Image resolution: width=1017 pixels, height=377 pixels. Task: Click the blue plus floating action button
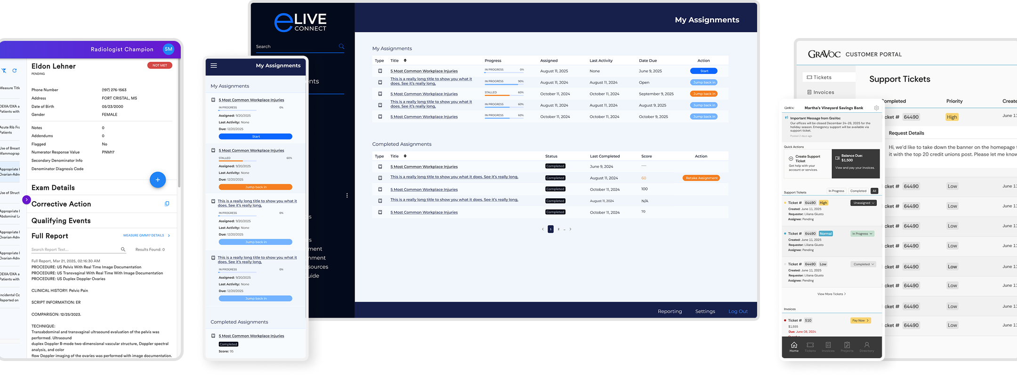tap(158, 180)
